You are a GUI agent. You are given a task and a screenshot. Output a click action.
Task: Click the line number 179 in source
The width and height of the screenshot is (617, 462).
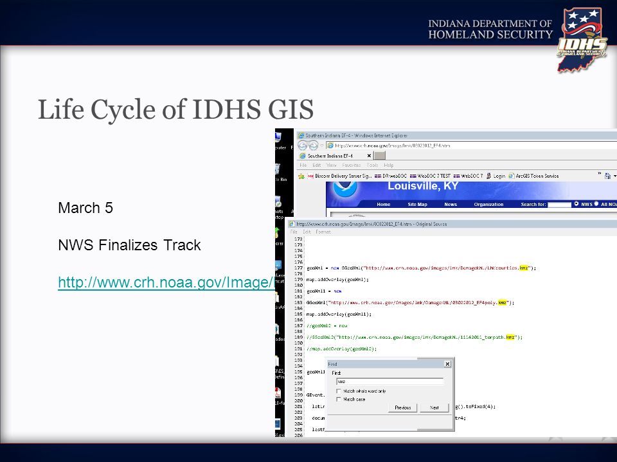(298, 280)
